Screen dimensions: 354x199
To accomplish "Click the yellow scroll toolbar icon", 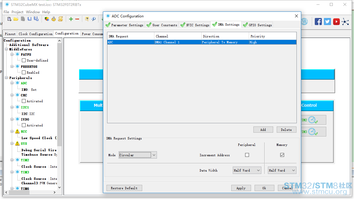I will tap(60, 19).
